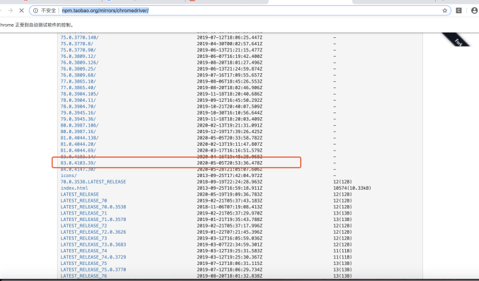Open LATEST_RELEASE_74.0.3729 link

tap(93, 257)
